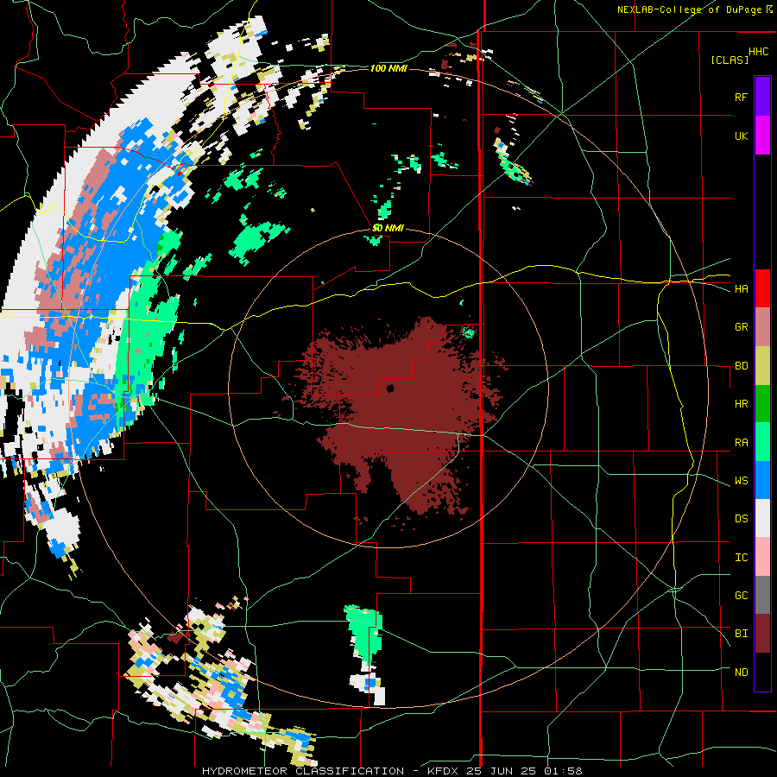Select the dusty pink GR color swatch

pos(762,326)
